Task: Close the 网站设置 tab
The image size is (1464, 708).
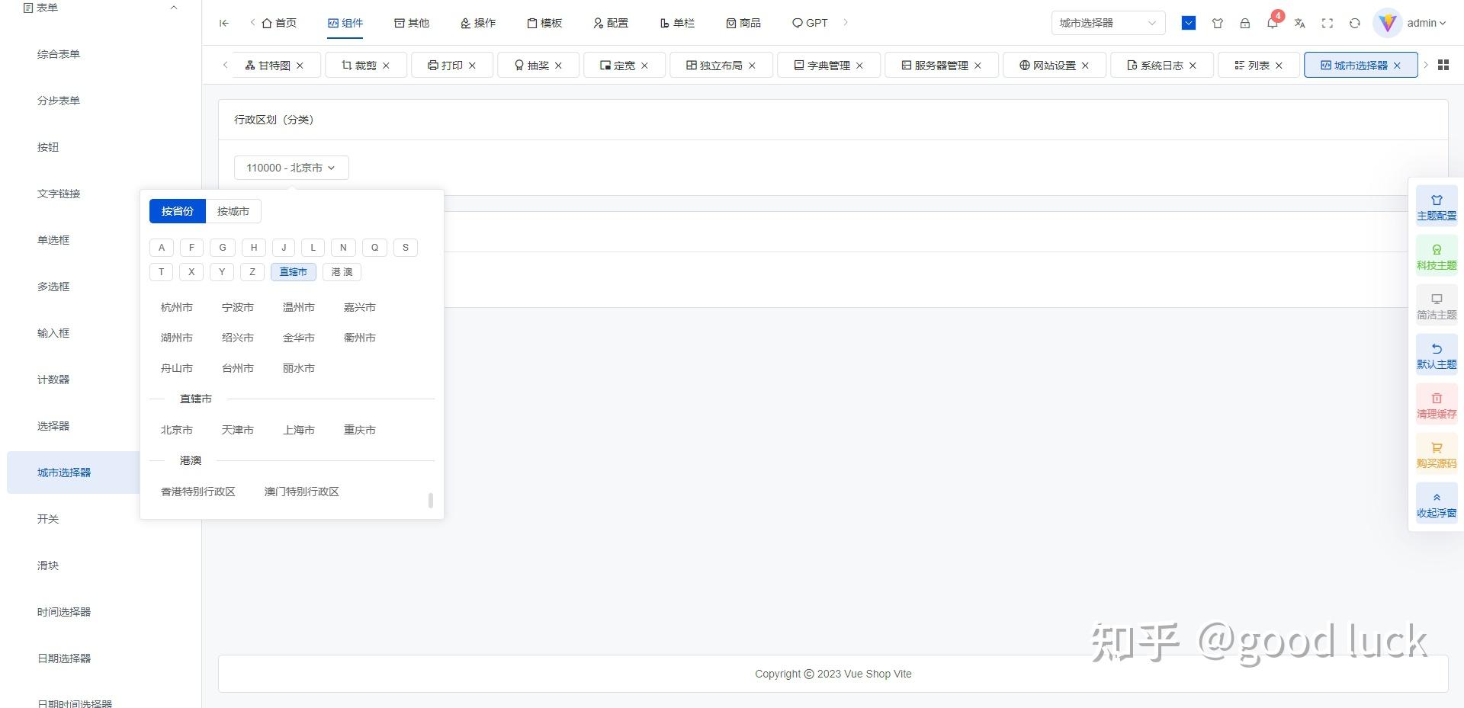Action: (x=1085, y=66)
